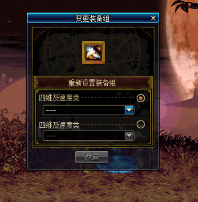Click the first 四维及速度类 label
198x202 pixels.
59,98
